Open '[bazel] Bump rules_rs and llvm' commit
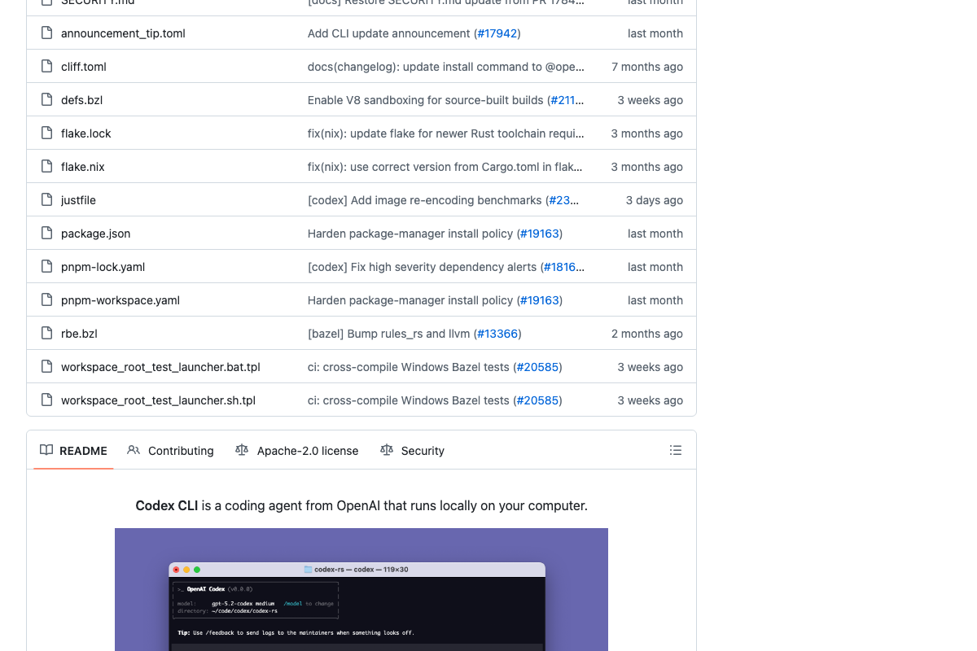The height and width of the screenshot is (651, 977). pyautogui.click(x=388, y=334)
